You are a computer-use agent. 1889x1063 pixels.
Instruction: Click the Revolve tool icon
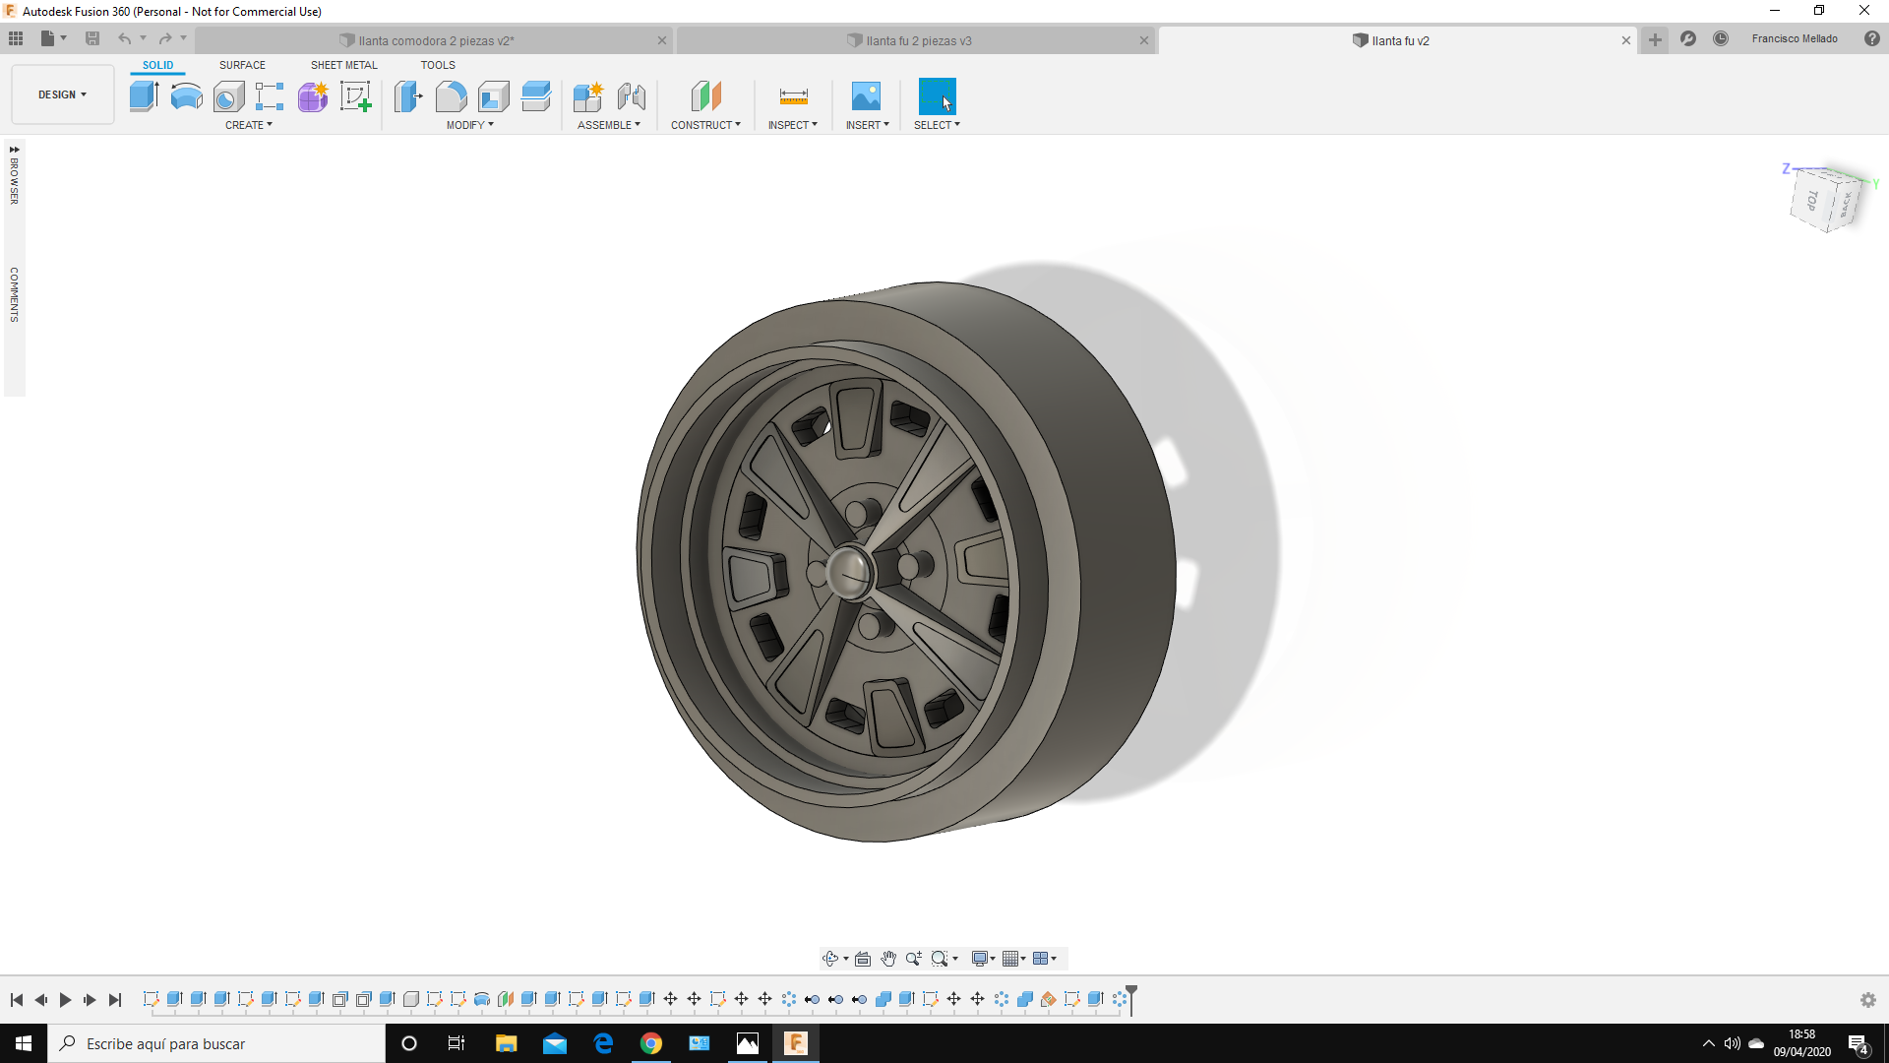tap(186, 96)
